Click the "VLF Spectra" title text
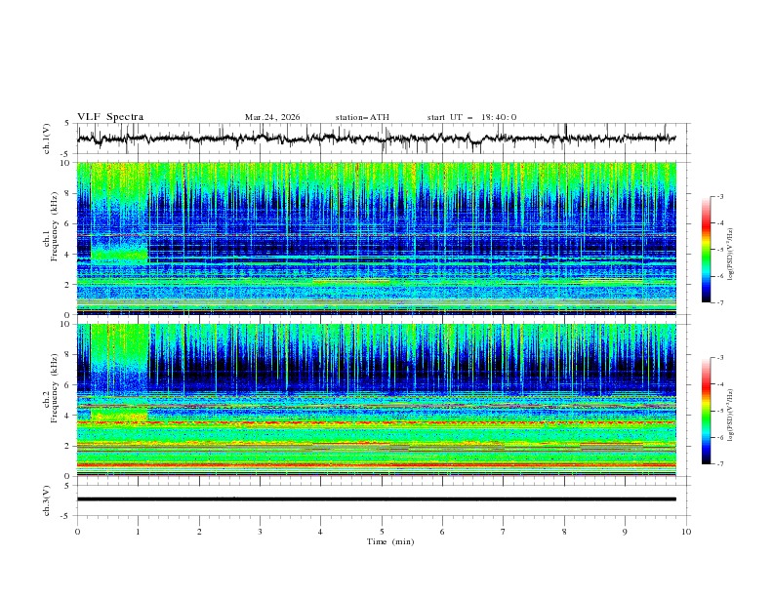 tap(110, 117)
